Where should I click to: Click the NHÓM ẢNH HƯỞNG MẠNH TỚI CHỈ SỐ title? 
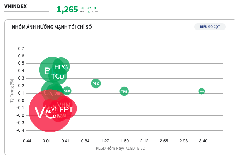(52, 27)
